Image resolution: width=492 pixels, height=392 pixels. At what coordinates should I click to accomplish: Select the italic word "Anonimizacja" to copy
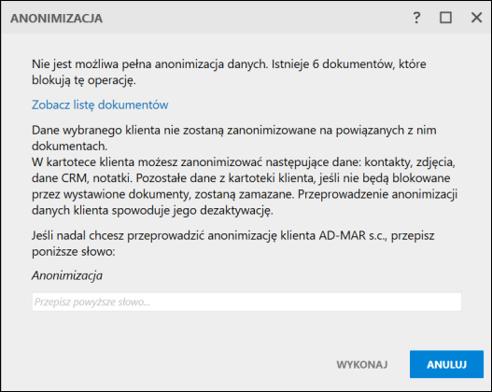coord(67,275)
